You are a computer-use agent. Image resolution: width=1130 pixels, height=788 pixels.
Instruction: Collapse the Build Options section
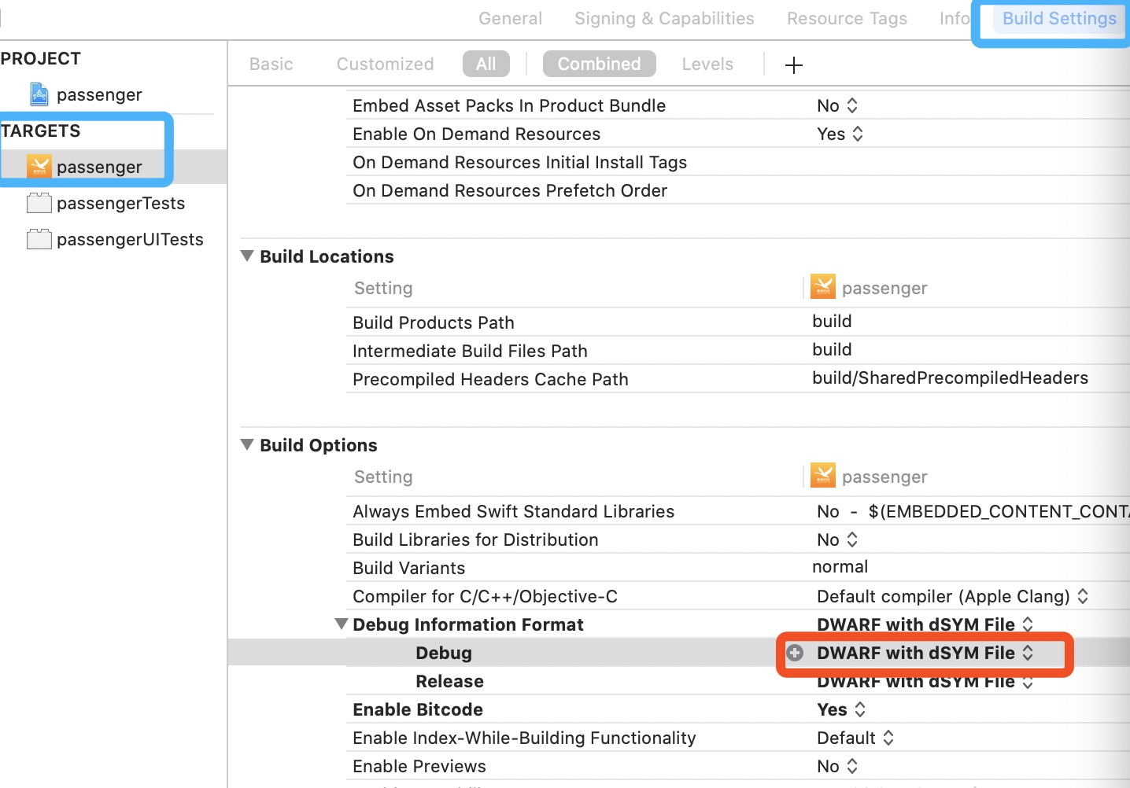[247, 445]
